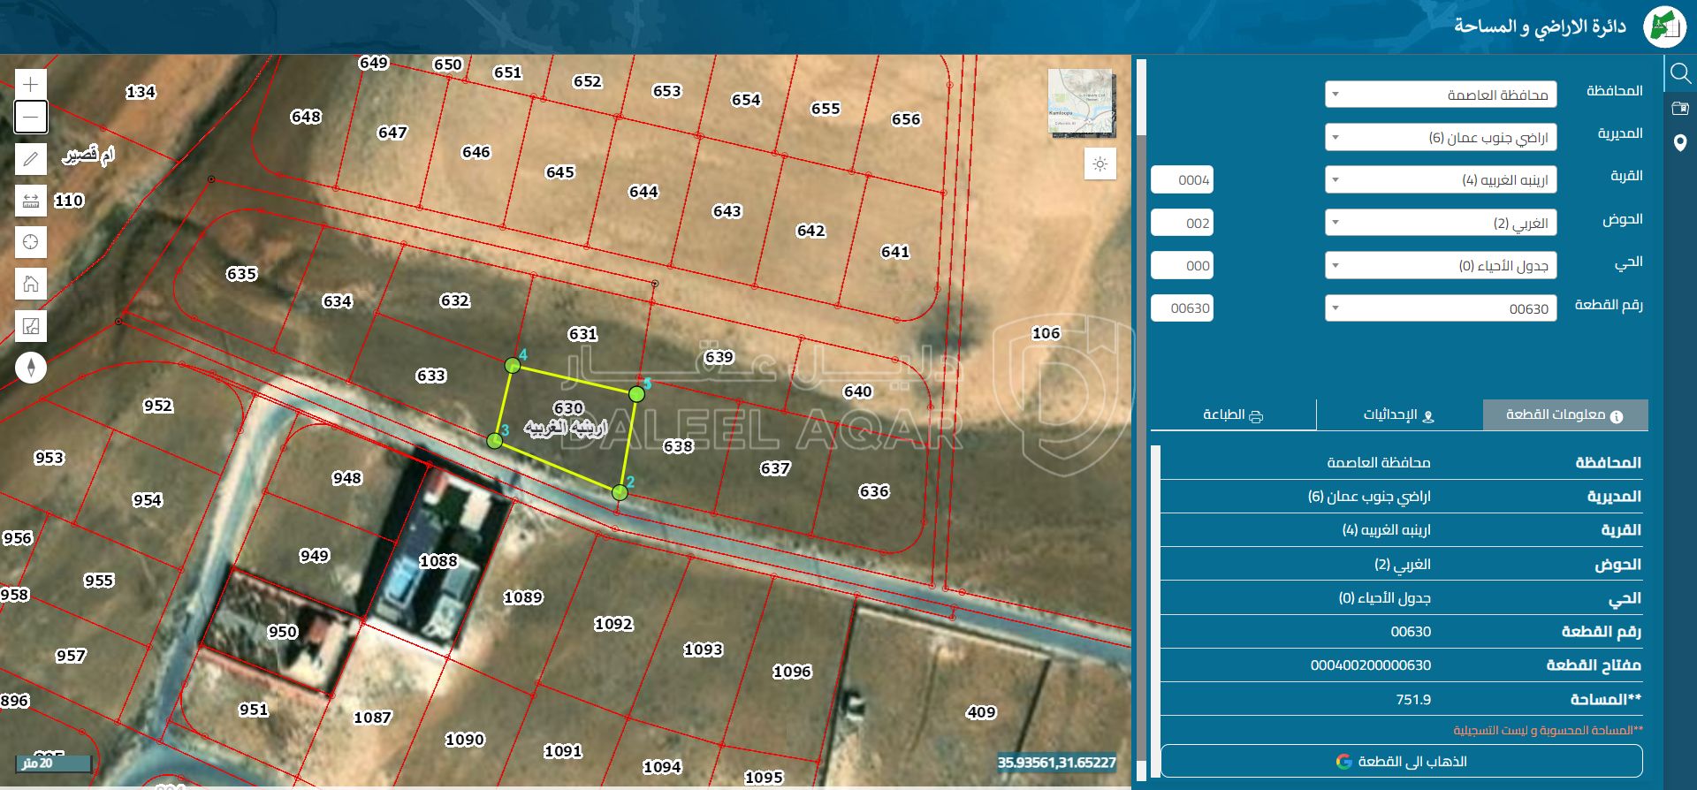Zoom in on the map
The width and height of the screenshot is (1697, 790).
click(31, 85)
